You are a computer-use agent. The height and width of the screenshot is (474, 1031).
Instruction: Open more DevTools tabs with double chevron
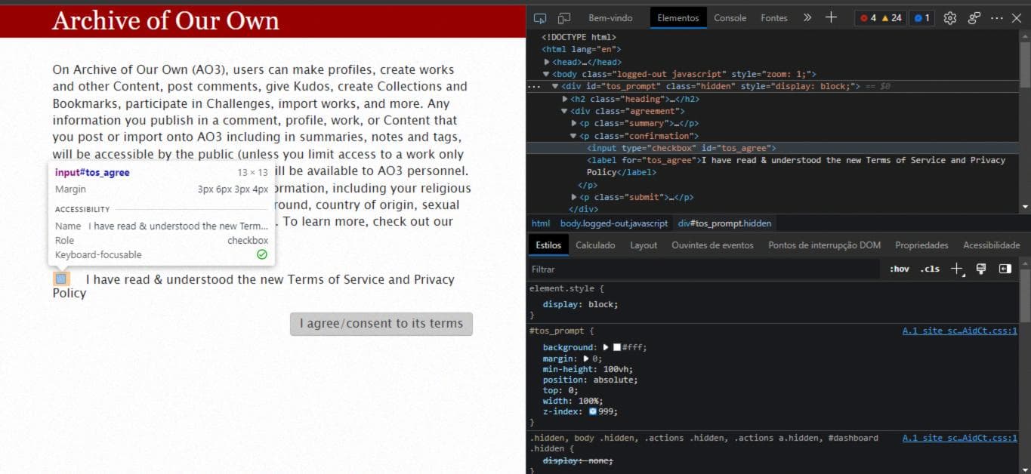tap(807, 17)
